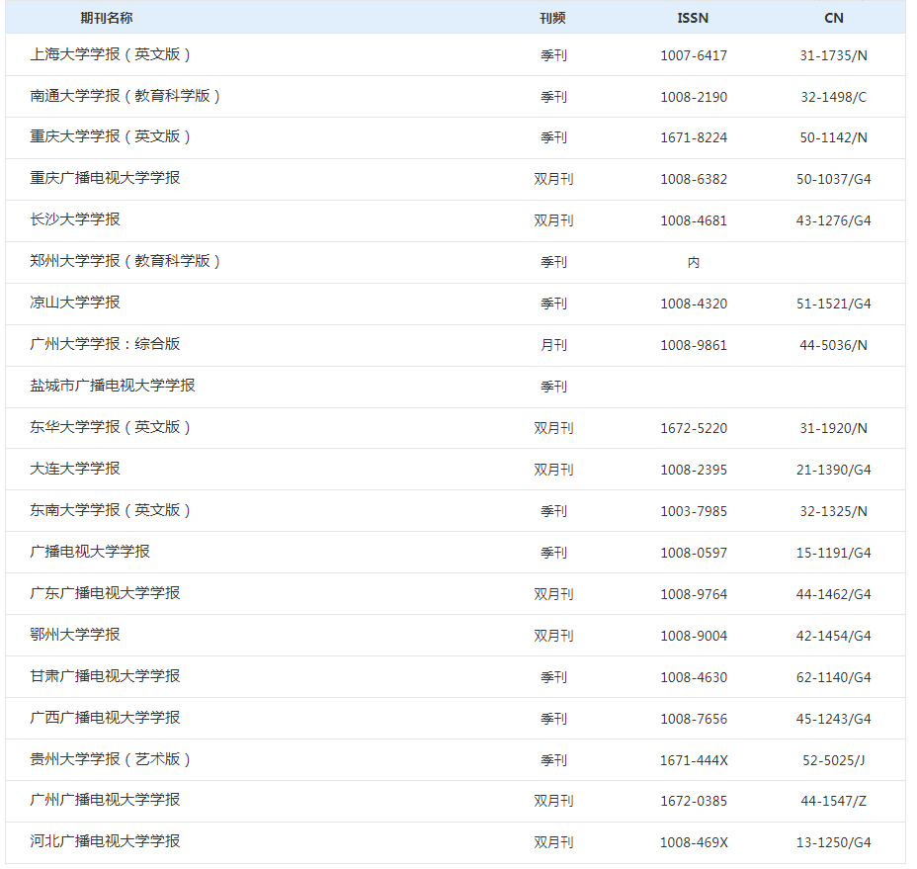
Task: Click the ISSN column header
Action: click(x=693, y=18)
